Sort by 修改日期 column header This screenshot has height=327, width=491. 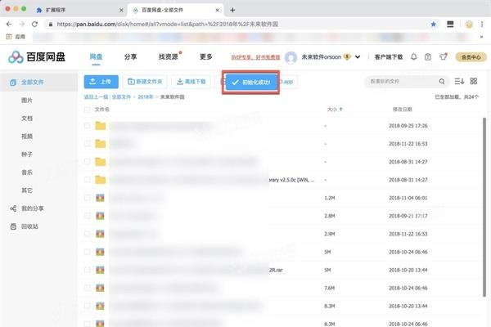[x=403, y=110]
